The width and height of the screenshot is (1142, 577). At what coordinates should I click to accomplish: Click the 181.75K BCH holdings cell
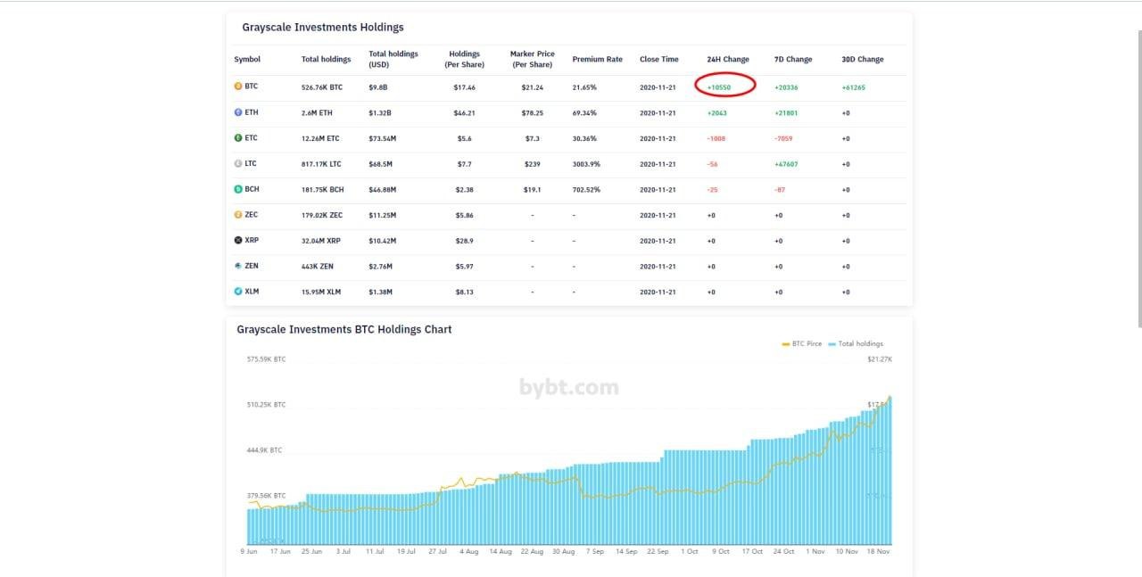(322, 190)
